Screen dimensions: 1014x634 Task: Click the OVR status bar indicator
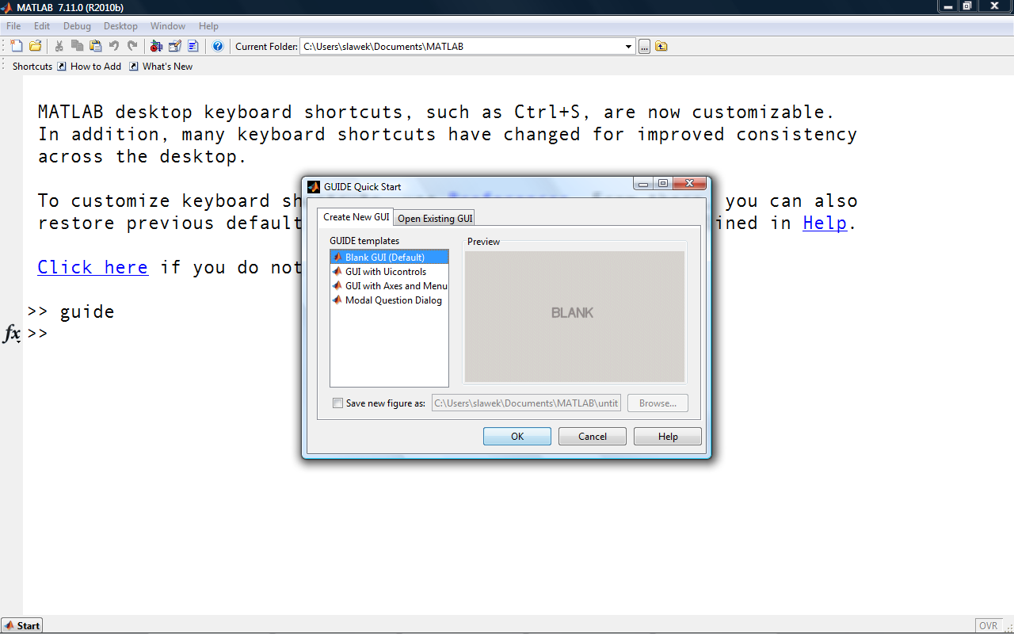[x=989, y=626]
